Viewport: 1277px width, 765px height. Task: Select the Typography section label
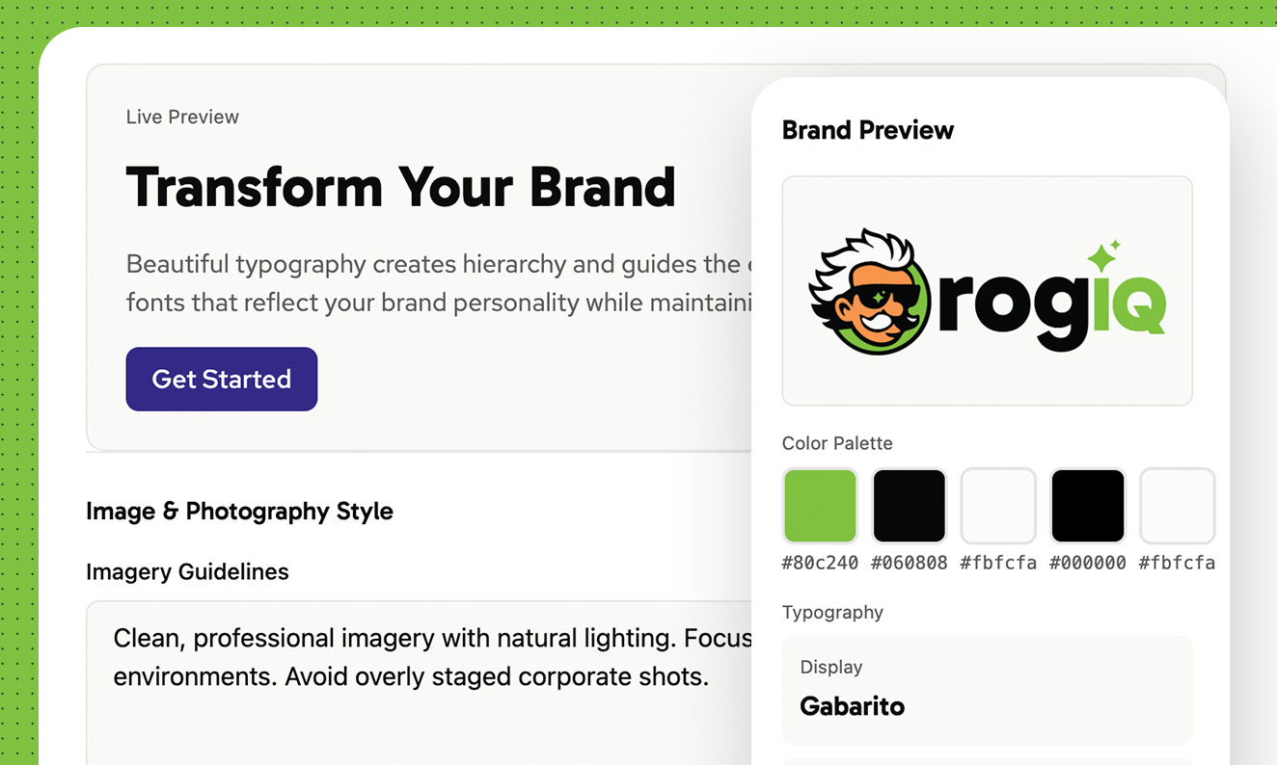(832, 612)
